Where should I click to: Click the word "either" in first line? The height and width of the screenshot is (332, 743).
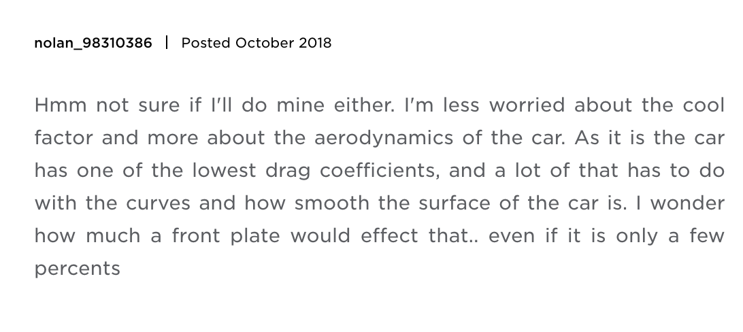pos(364,105)
